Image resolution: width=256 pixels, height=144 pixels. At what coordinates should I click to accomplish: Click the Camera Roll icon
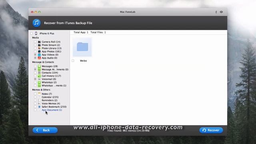tap(39, 42)
